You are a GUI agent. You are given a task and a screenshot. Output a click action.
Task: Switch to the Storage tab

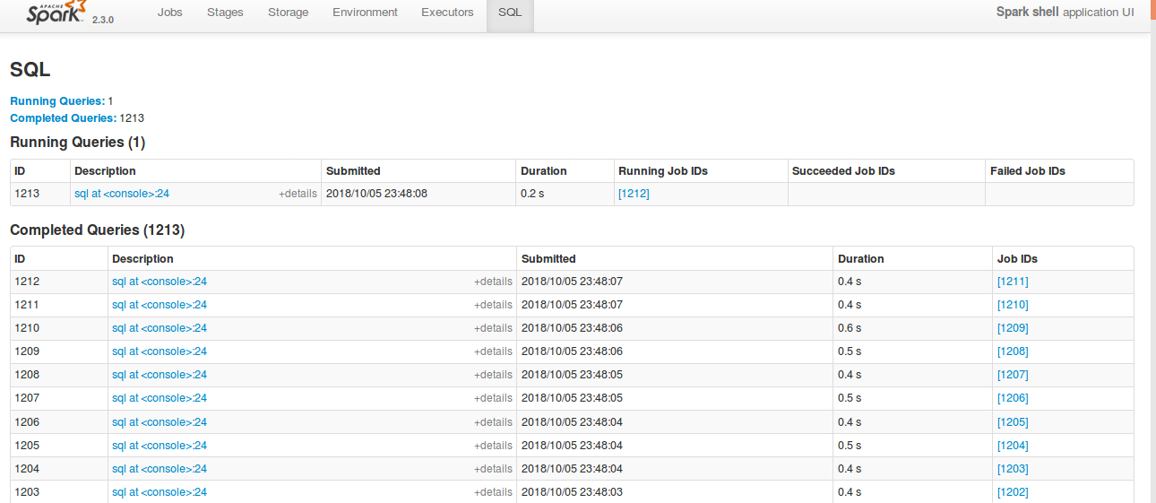click(x=289, y=13)
